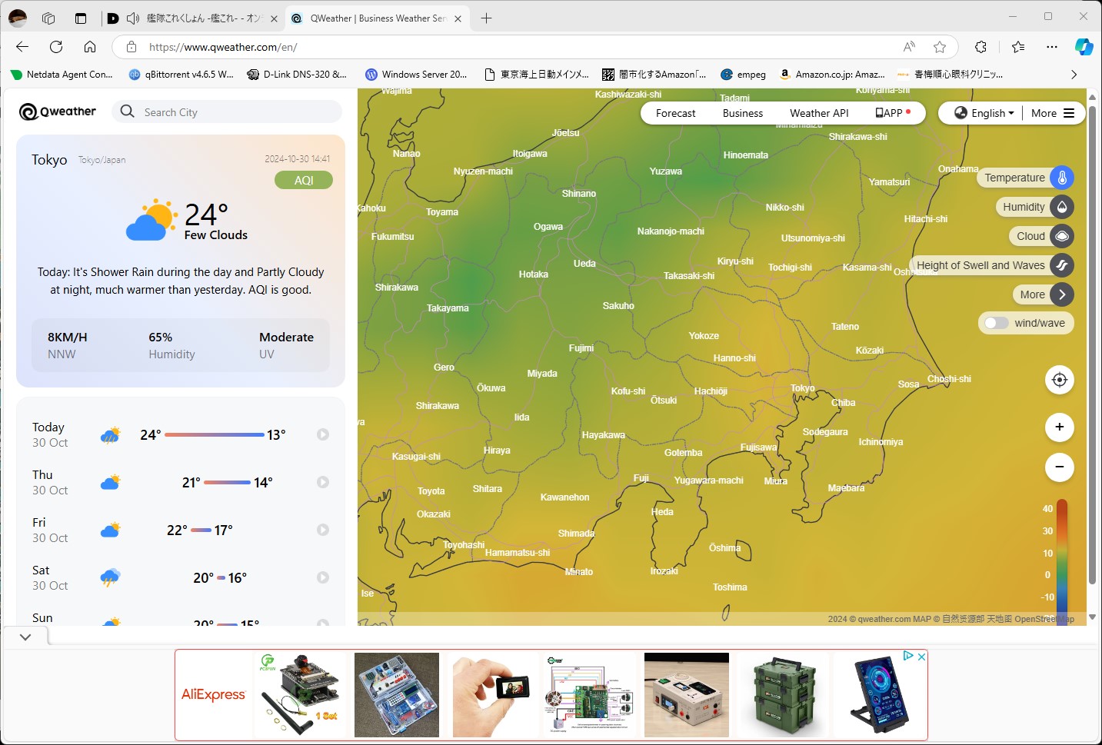Open the Workspaces icon
Image resolution: width=1102 pixels, height=745 pixels.
pos(48,18)
